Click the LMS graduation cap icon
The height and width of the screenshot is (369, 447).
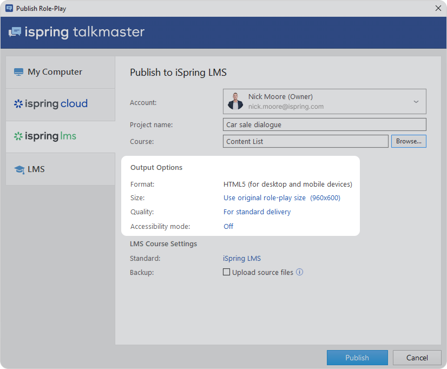[19, 169]
